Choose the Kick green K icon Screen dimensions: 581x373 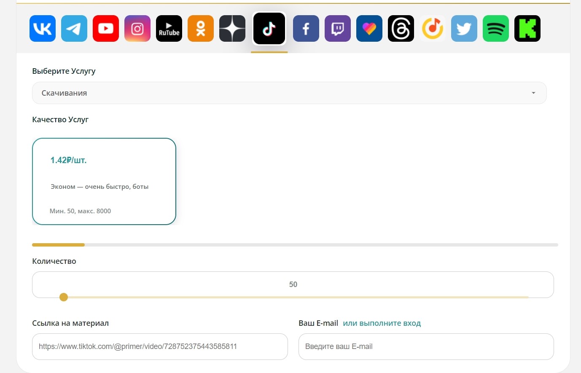coord(527,29)
